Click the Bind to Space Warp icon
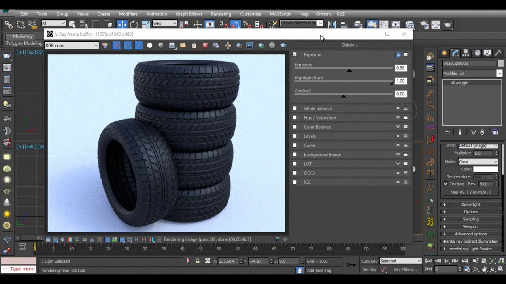Image resolution: width=506 pixels, height=284 pixels. [x=33, y=24]
